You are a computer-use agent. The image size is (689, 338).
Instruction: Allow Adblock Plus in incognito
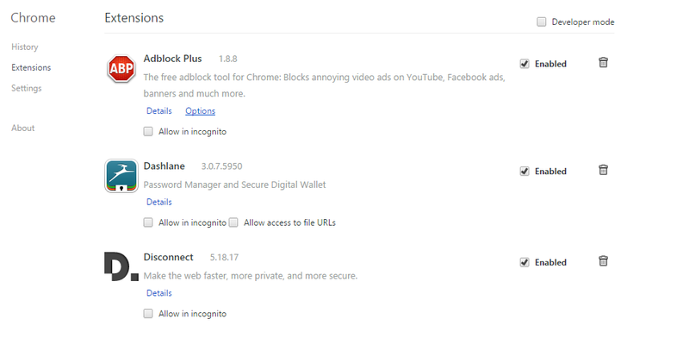tap(148, 132)
